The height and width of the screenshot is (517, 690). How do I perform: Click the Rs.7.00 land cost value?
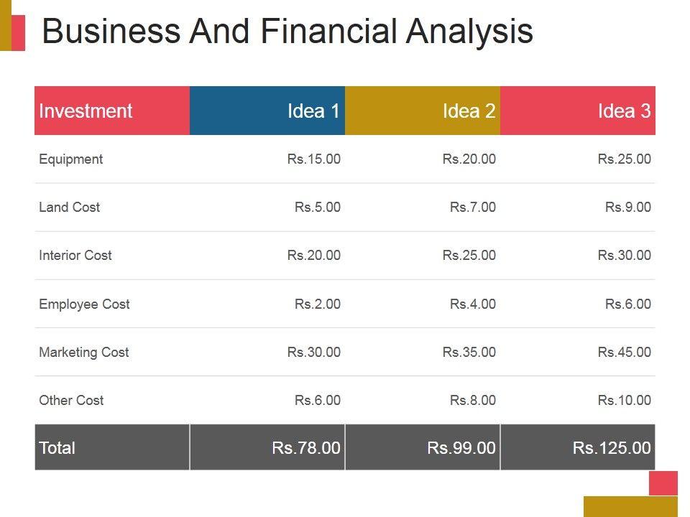[472, 208]
